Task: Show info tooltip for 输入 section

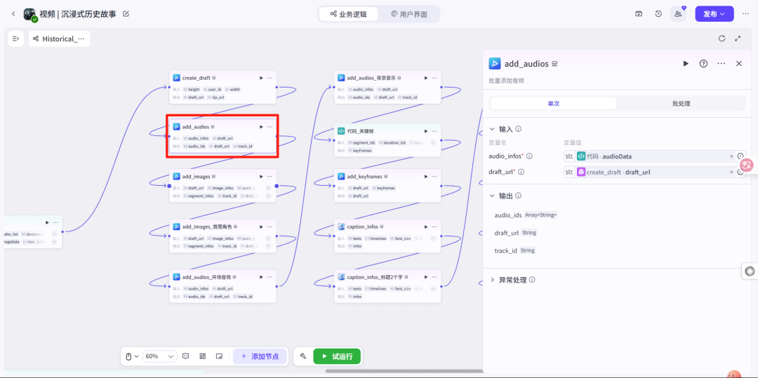Action: coord(518,129)
